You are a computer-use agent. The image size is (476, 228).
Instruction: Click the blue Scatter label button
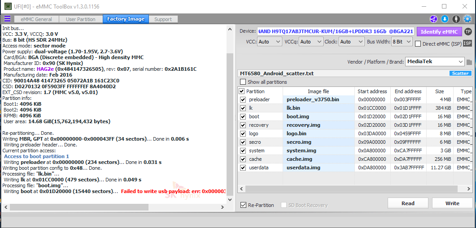[460, 73]
